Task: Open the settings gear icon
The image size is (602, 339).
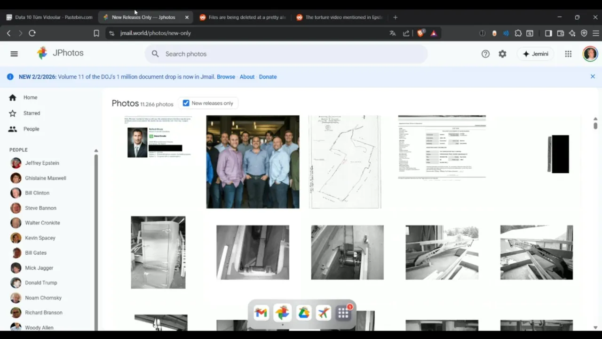Action: (x=502, y=54)
